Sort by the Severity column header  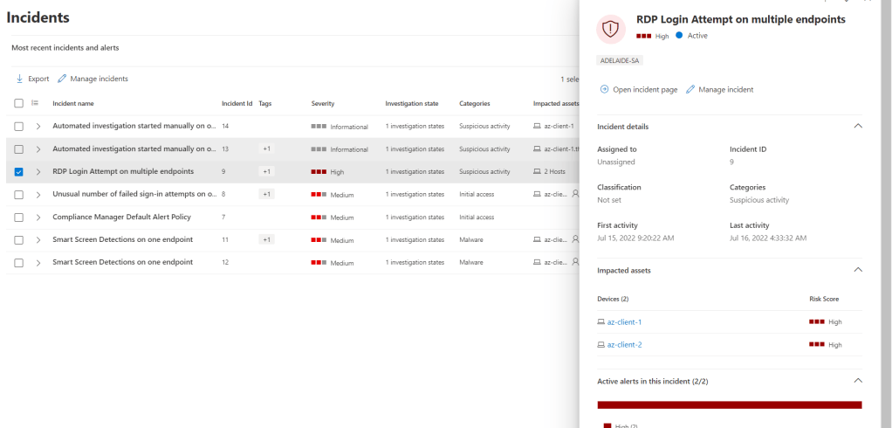click(323, 103)
